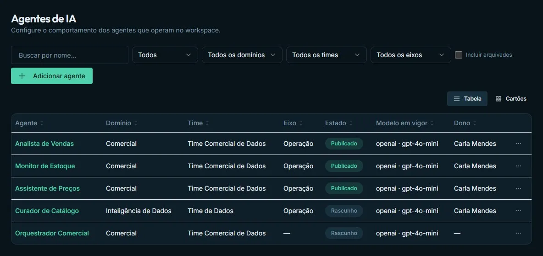Click the Time de Dados cell
543x256 pixels.
(211, 211)
